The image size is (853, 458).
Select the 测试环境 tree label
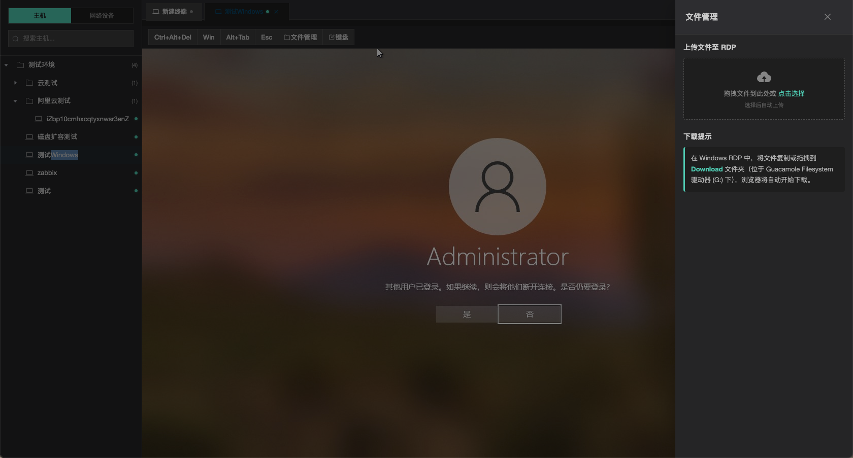click(x=42, y=65)
